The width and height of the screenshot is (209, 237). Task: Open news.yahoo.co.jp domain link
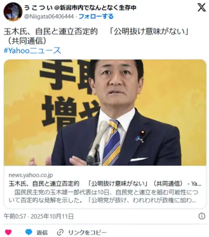pyautogui.click(x=31, y=175)
